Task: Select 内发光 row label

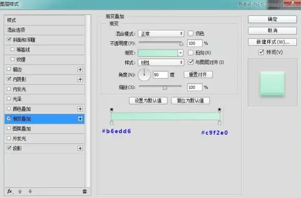Action: 19,89
